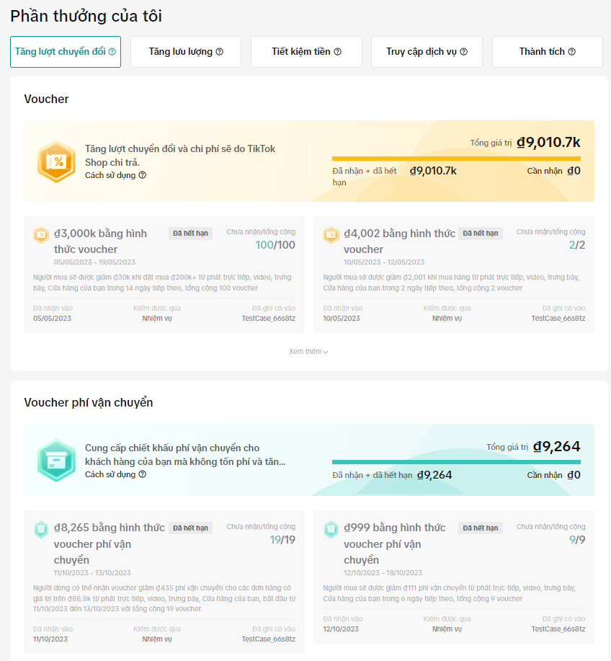Click the ₫8,265 shipping voucher shield icon

coord(41,529)
